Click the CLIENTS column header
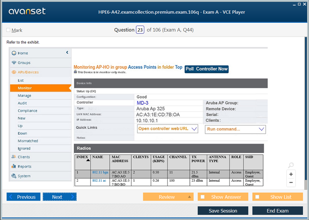 (141, 162)
